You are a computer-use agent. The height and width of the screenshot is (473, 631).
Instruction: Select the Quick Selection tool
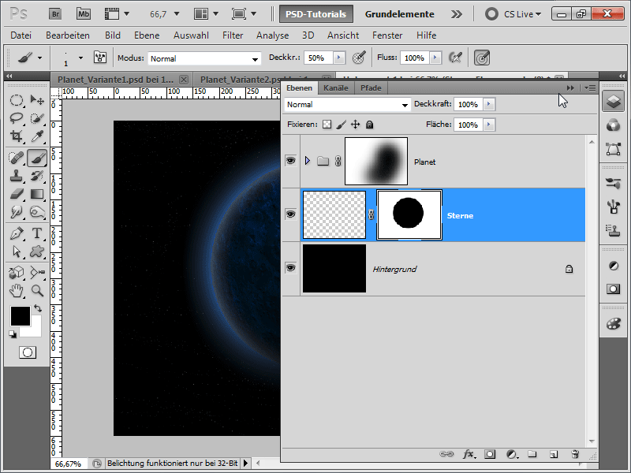tap(37, 117)
